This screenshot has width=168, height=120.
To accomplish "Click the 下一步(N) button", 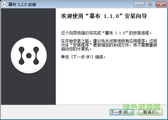I will point(122,112).
